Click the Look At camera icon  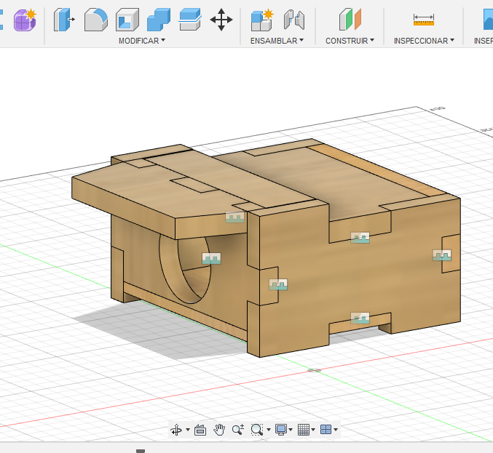pos(200,430)
